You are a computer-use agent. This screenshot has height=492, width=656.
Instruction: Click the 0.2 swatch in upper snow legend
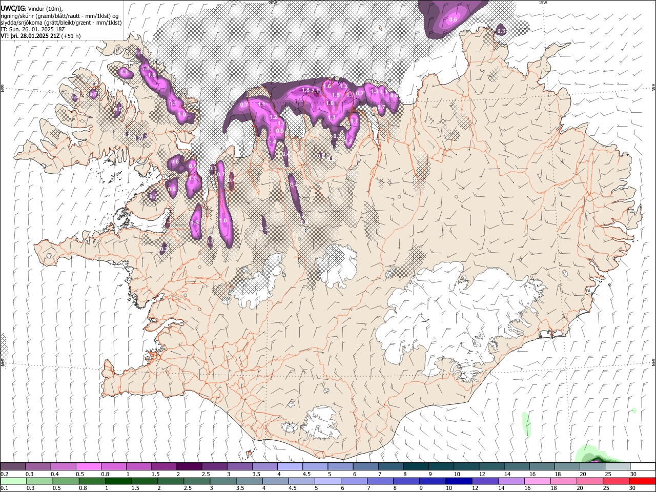(13, 467)
